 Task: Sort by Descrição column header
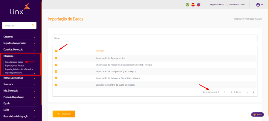[100, 51]
